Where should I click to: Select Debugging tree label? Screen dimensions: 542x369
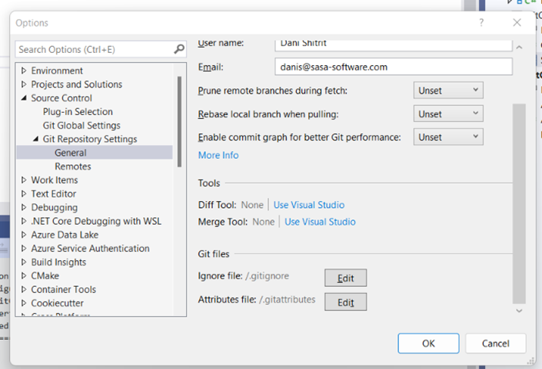55,208
